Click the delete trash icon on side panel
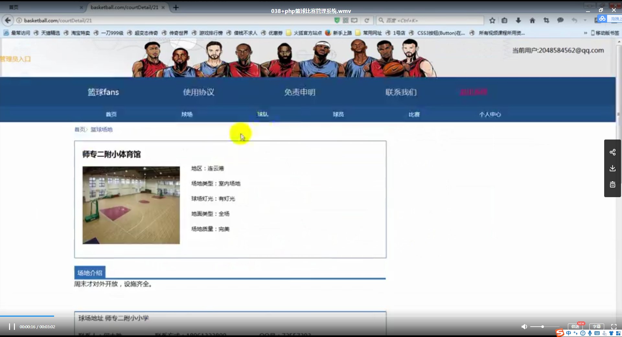Viewport: 622px width, 337px height. [612, 185]
